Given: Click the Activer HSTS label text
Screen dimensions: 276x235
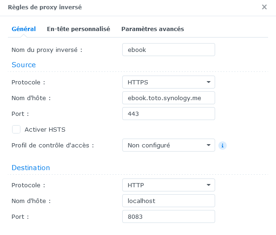Looking at the screenshot, I should tap(45, 130).
